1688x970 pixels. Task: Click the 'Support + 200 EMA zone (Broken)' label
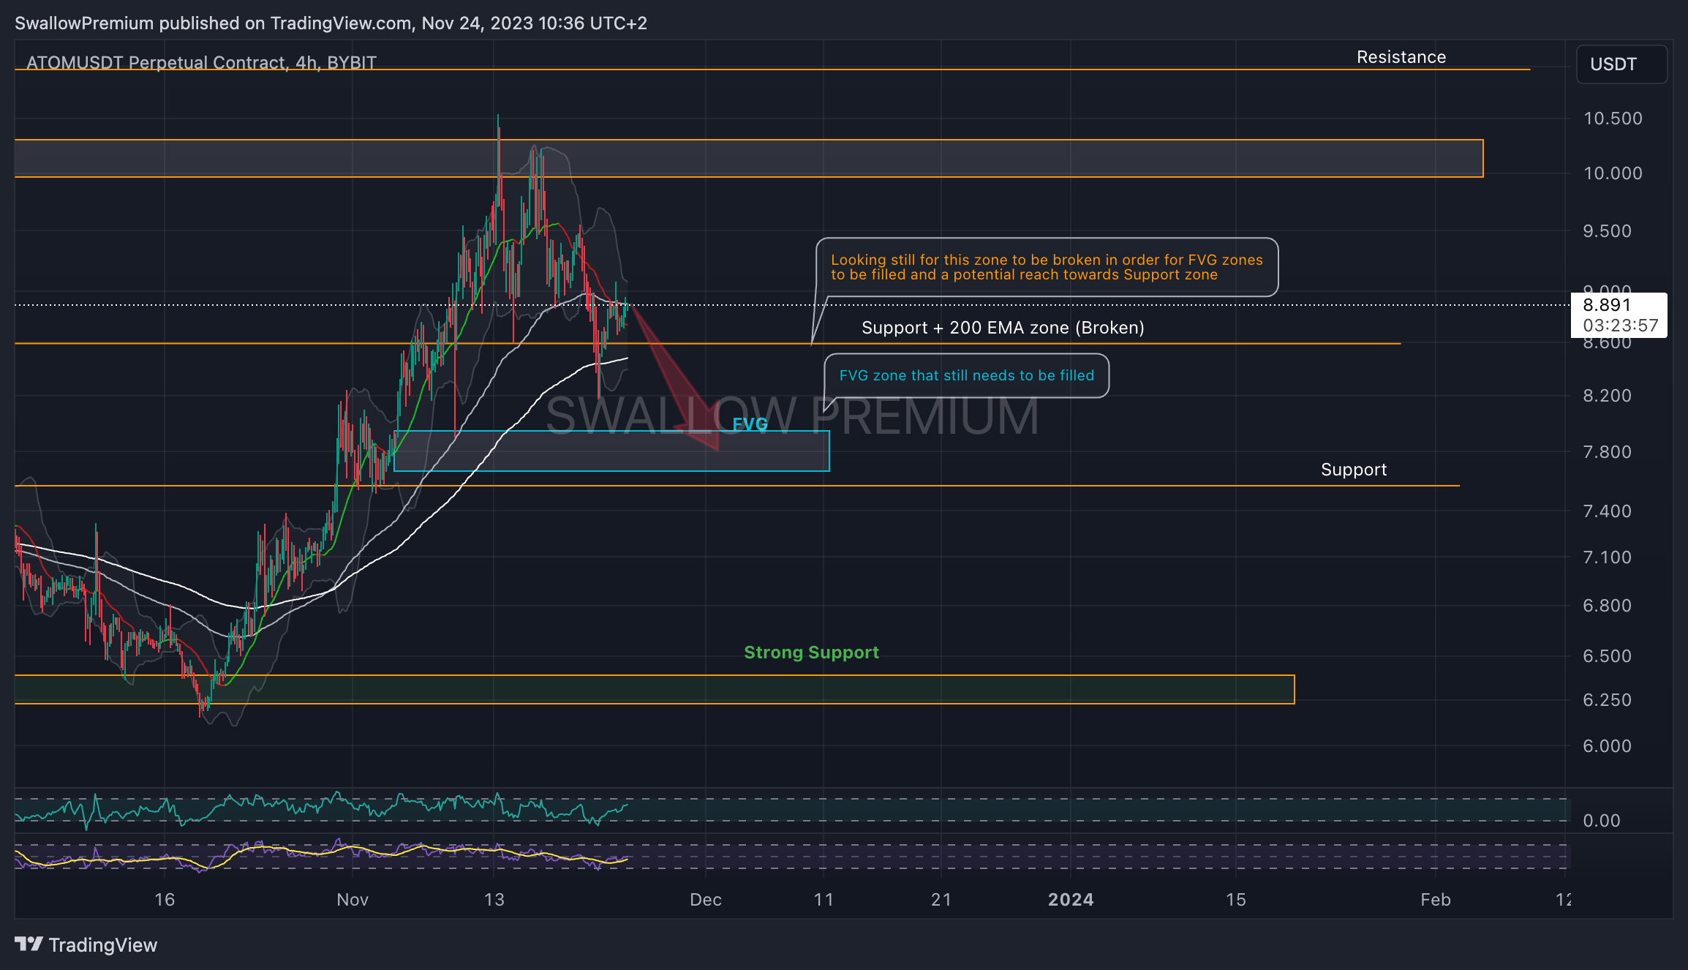[1003, 328]
